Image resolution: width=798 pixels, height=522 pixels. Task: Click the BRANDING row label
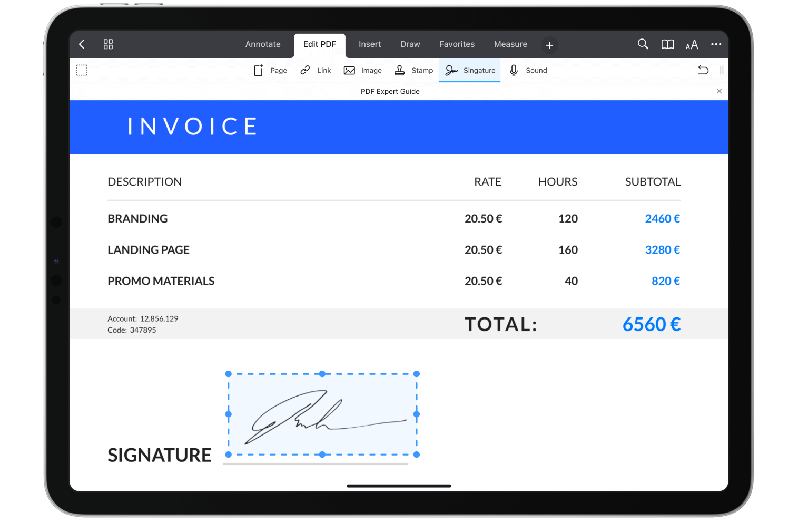tap(137, 219)
